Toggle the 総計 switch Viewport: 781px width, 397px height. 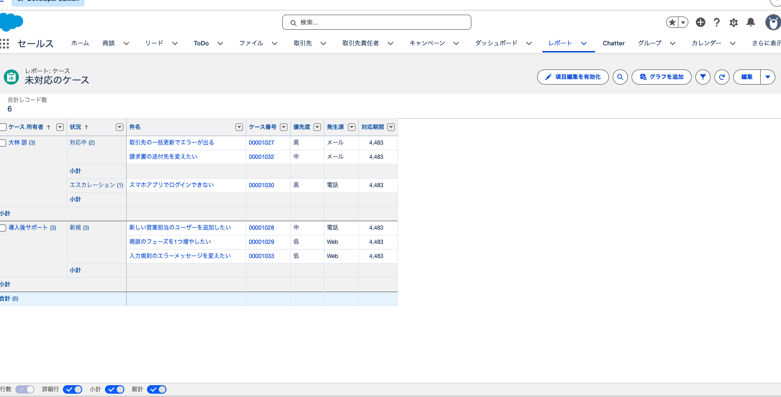(157, 389)
